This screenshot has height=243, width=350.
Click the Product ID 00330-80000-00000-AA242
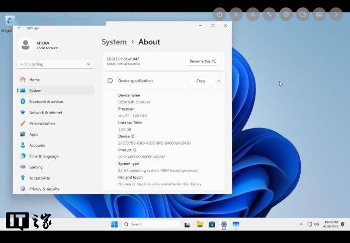tap(141, 157)
